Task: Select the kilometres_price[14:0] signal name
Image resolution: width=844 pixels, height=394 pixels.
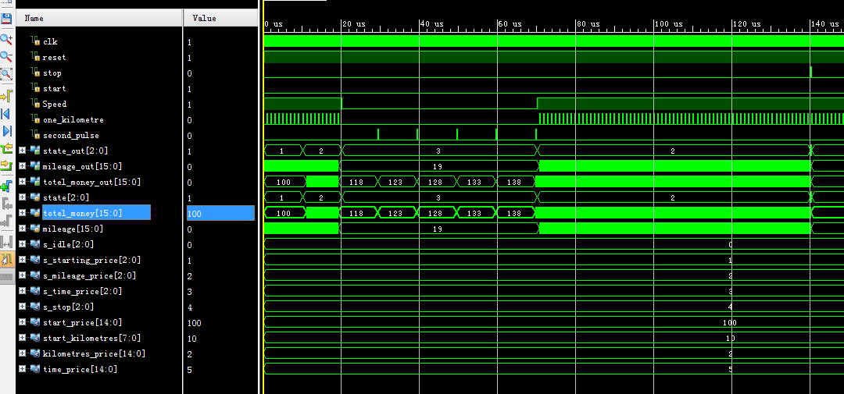Action: (94, 353)
